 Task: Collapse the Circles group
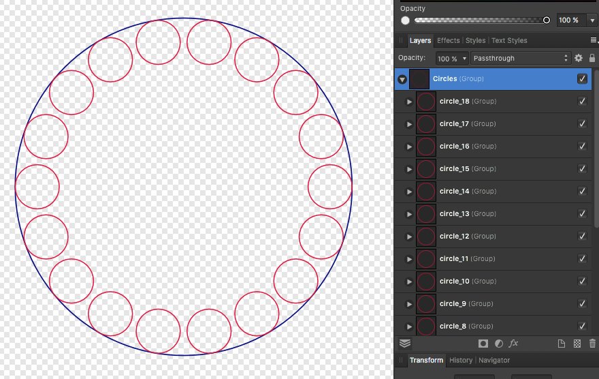pyautogui.click(x=402, y=79)
